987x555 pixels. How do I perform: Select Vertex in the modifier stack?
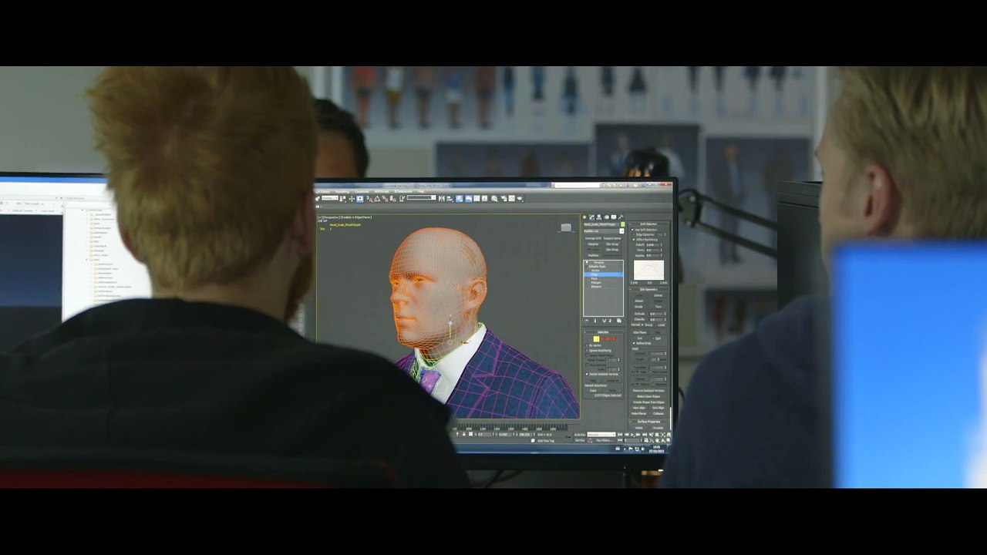595,271
